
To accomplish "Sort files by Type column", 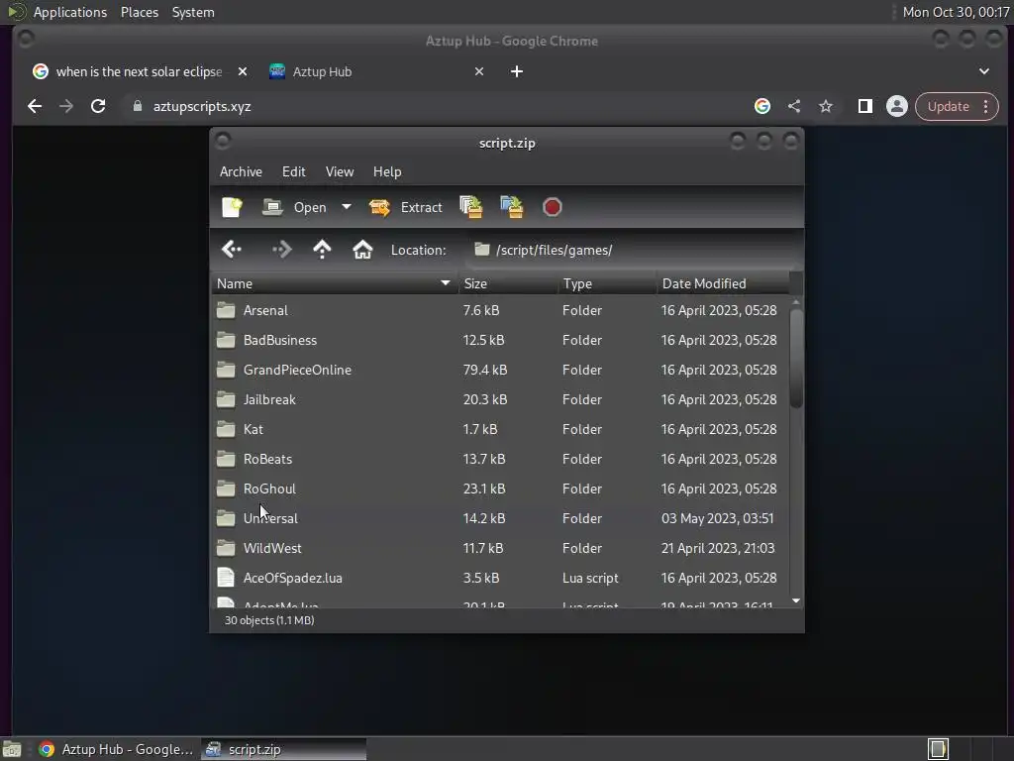I will tap(607, 283).
